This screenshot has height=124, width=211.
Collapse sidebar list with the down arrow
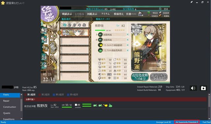coord(21,119)
